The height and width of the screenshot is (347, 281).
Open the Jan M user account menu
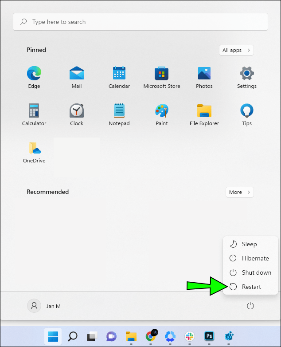click(x=44, y=306)
